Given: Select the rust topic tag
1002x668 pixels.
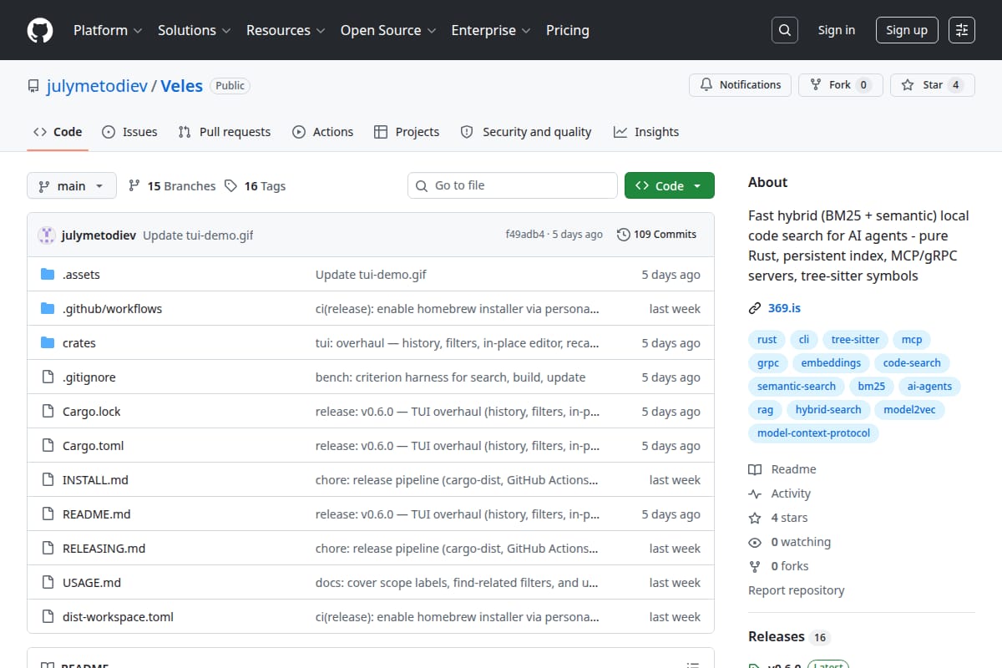Looking at the screenshot, I should [x=767, y=340].
